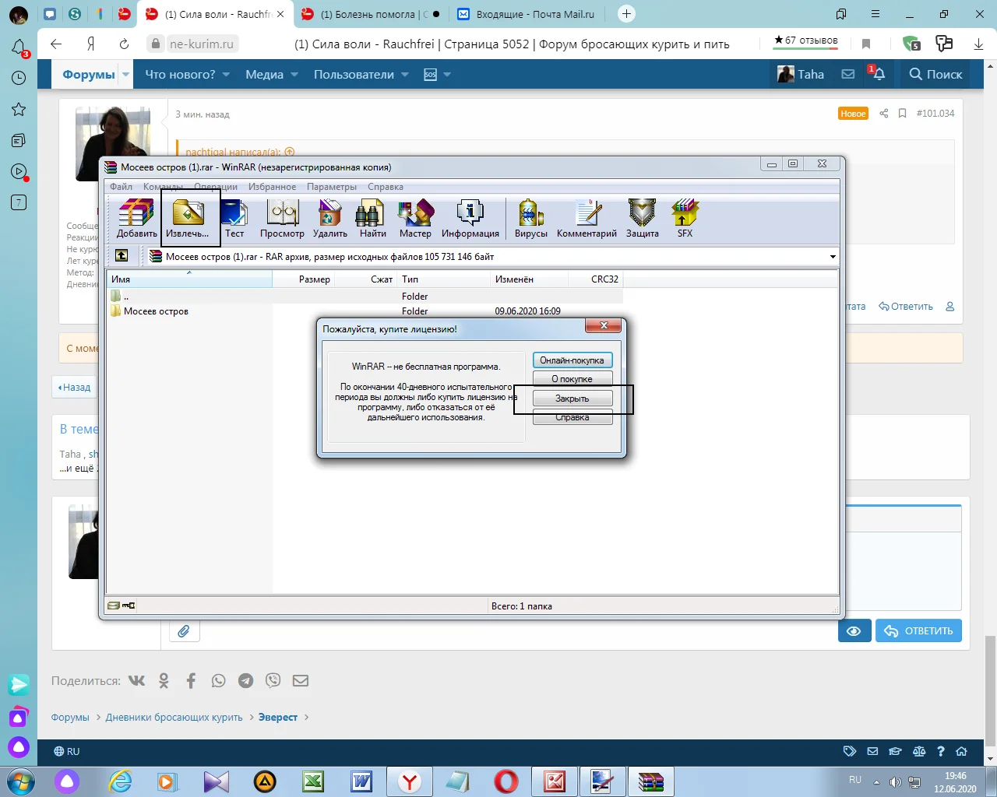
Task: Sort the file list by Размер column
Action: (304, 279)
